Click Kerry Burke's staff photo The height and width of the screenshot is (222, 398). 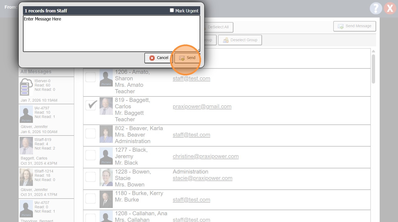pyautogui.click(x=106, y=199)
